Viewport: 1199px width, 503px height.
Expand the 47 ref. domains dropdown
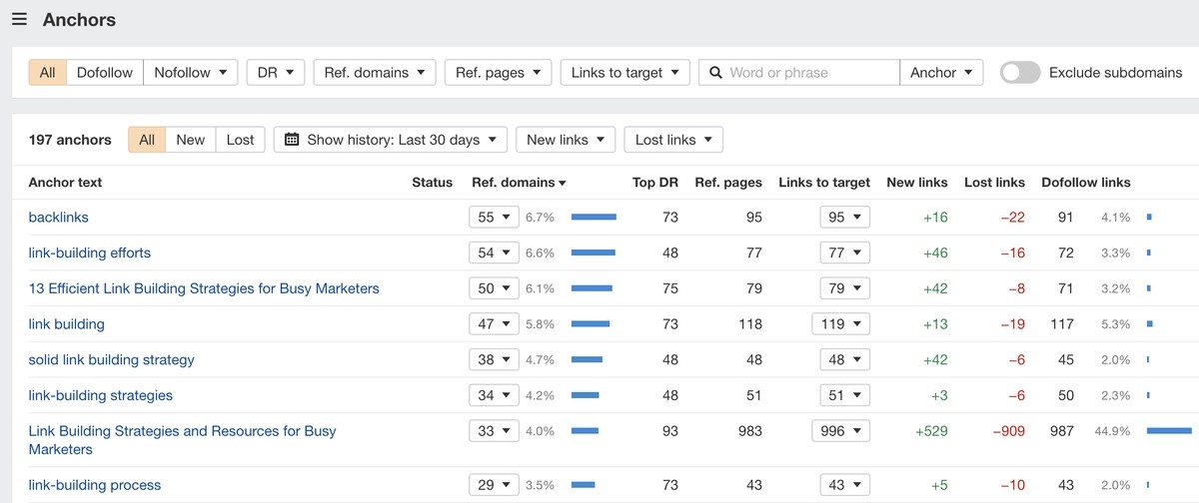point(494,324)
